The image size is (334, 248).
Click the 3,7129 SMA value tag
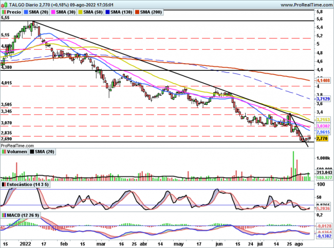tap(323, 98)
